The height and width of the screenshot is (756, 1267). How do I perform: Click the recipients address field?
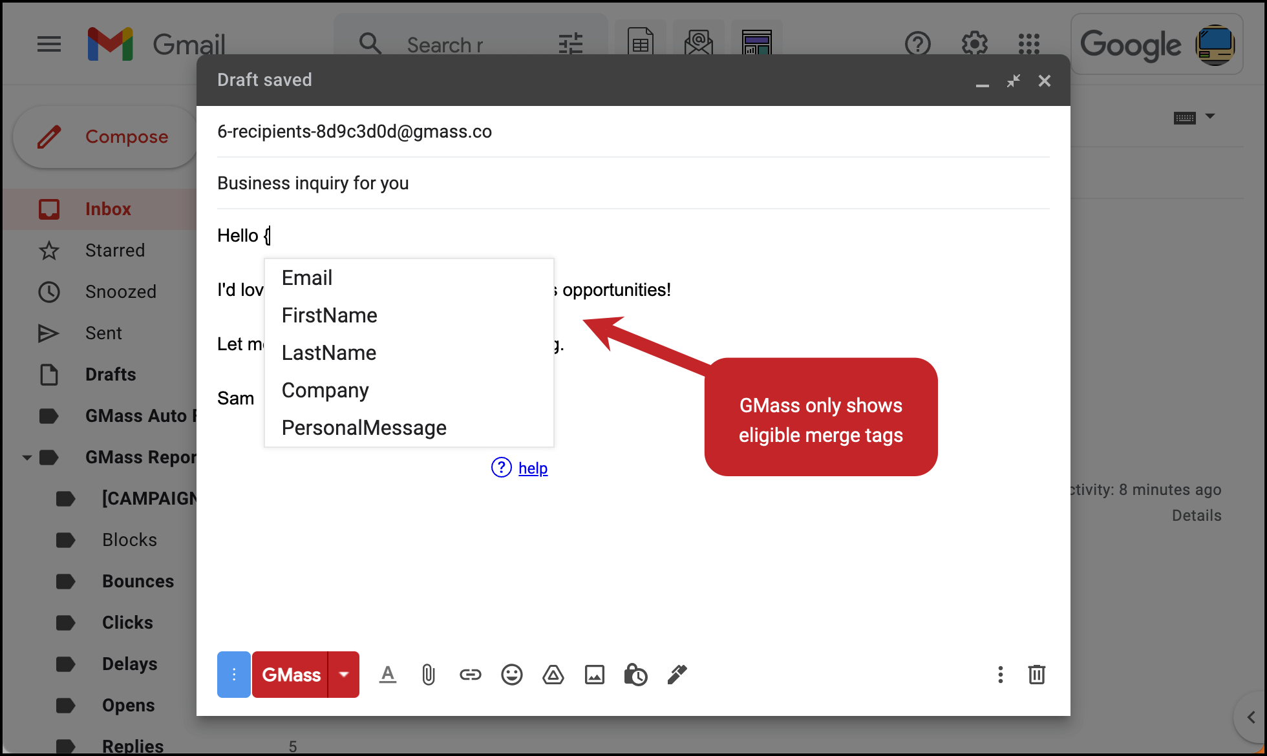pyautogui.click(x=633, y=132)
